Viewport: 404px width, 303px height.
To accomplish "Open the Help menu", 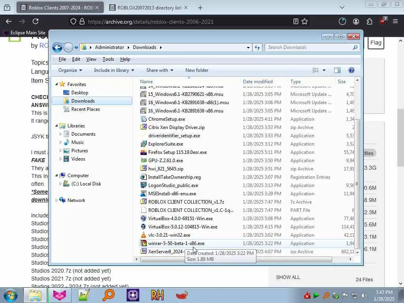I will (125, 59).
